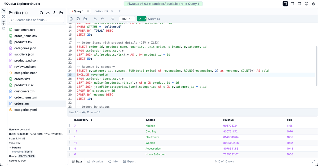The height and width of the screenshot is (166, 318).
Task: Add a new tab with the plus icon
Action: pyautogui.click(x=120, y=11)
